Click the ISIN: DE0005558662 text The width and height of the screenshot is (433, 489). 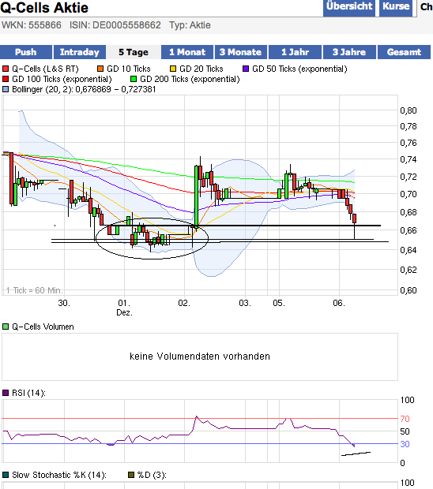click(115, 25)
